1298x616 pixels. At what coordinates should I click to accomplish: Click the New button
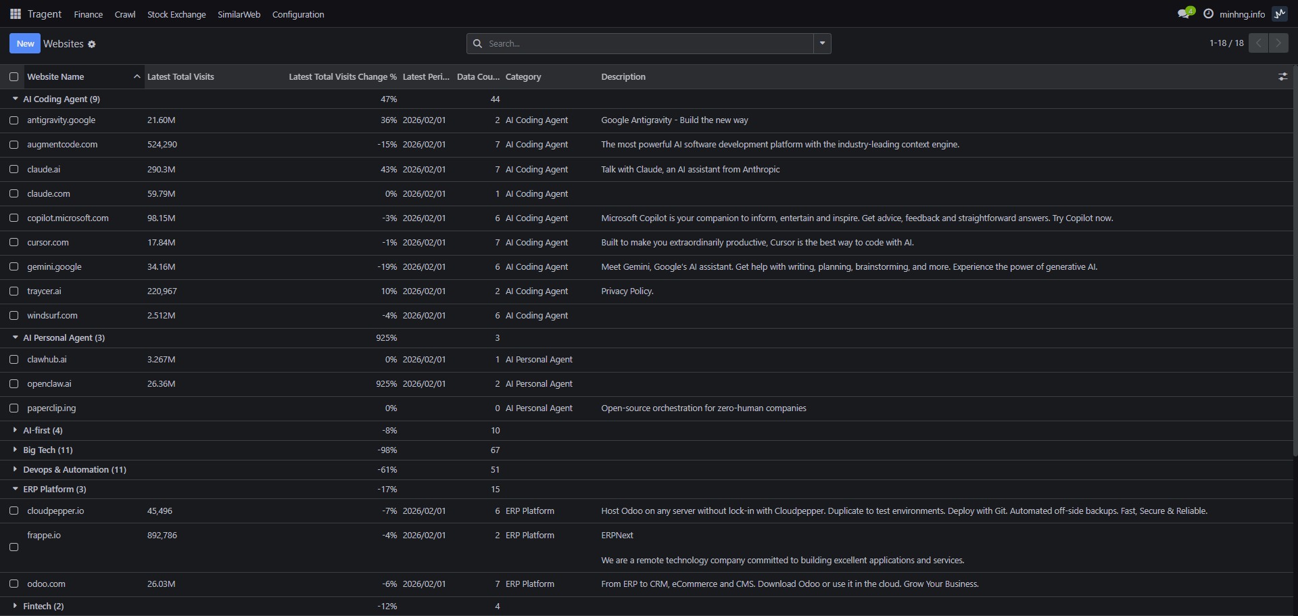coord(24,43)
